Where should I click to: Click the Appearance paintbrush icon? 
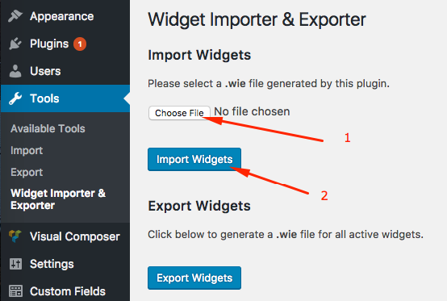pos(15,16)
